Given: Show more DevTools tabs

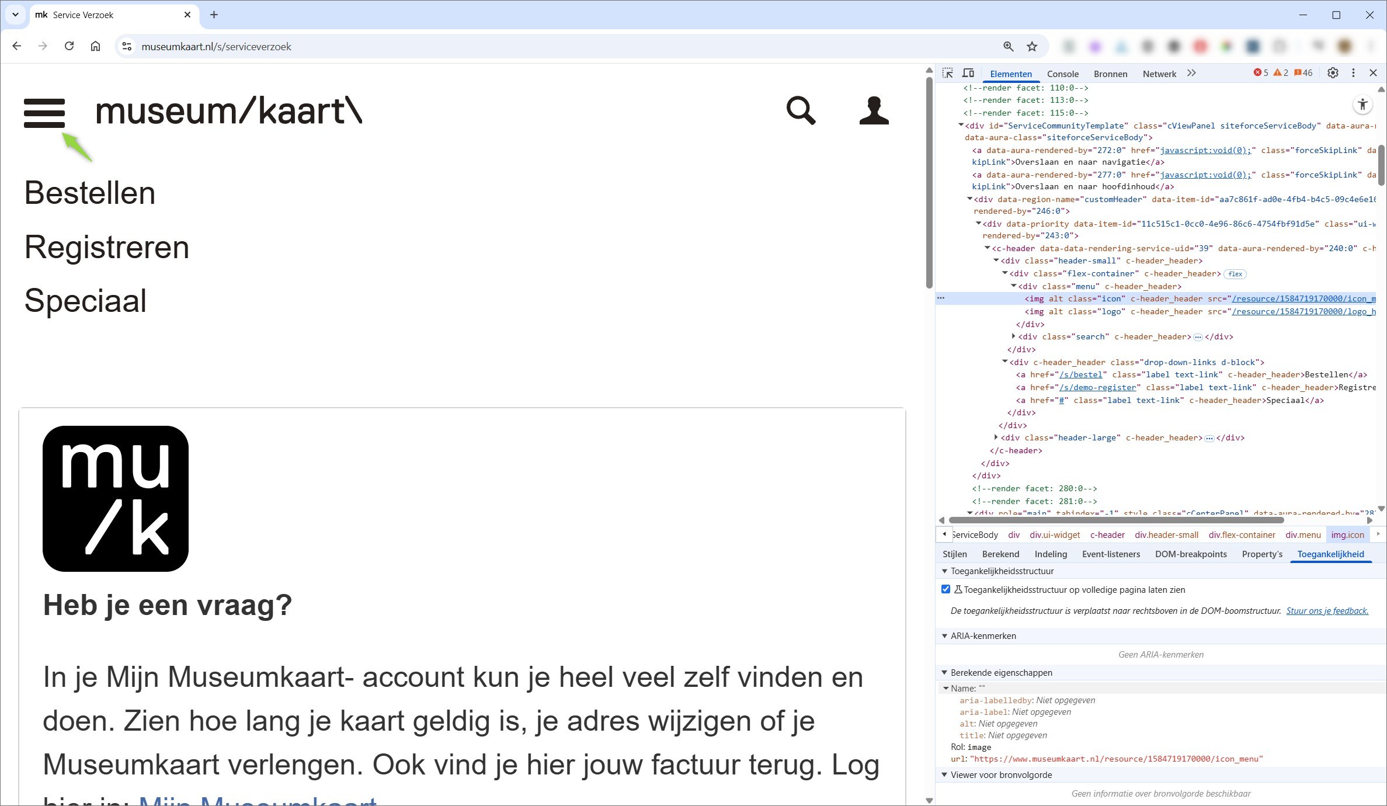Looking at the screenshot, I should pos(1191,73).
